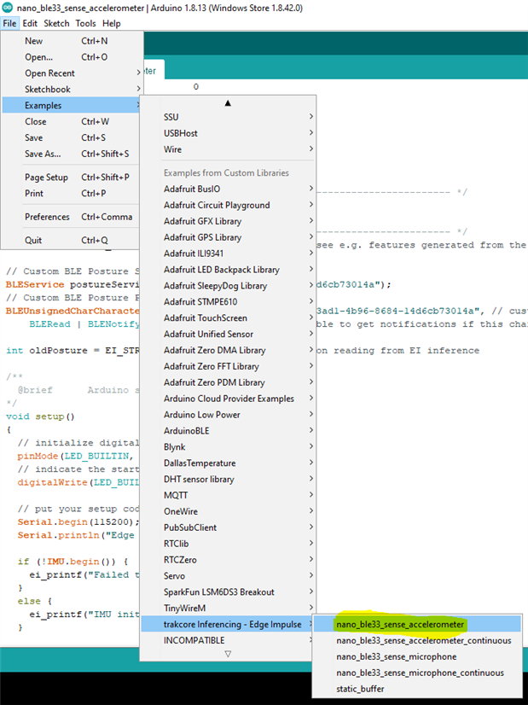Open nano_ble33_sense_accelerometer example
Viewport: 528px width, 705px height.
[417, 625]
